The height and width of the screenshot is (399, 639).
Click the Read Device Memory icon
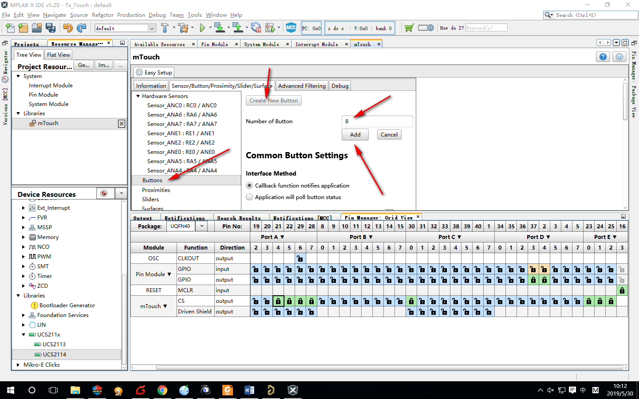coord(238,28)
